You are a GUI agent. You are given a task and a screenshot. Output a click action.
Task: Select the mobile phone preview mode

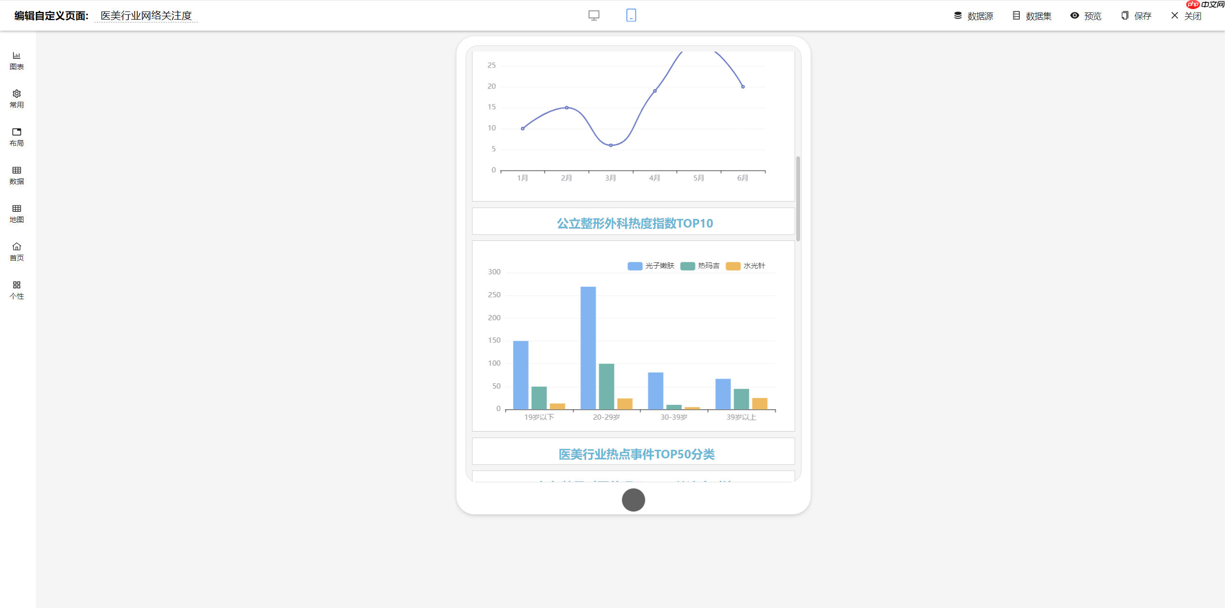coord(631,15)
